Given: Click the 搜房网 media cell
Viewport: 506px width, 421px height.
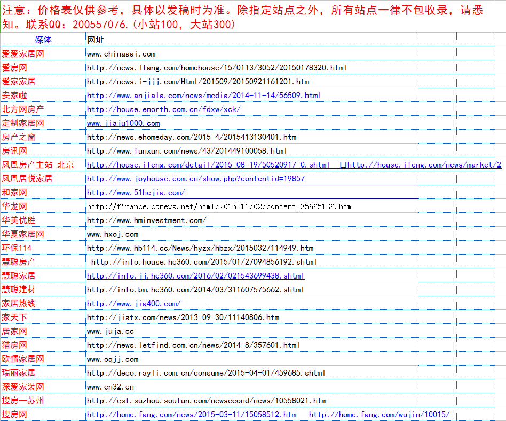Looking at the screenshot, I should pos(43,414).
